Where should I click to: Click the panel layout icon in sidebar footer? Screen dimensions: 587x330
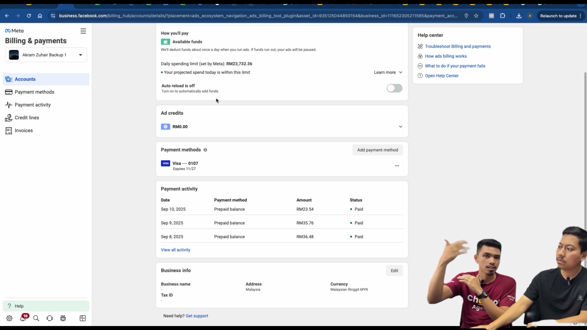pos(83,318)
